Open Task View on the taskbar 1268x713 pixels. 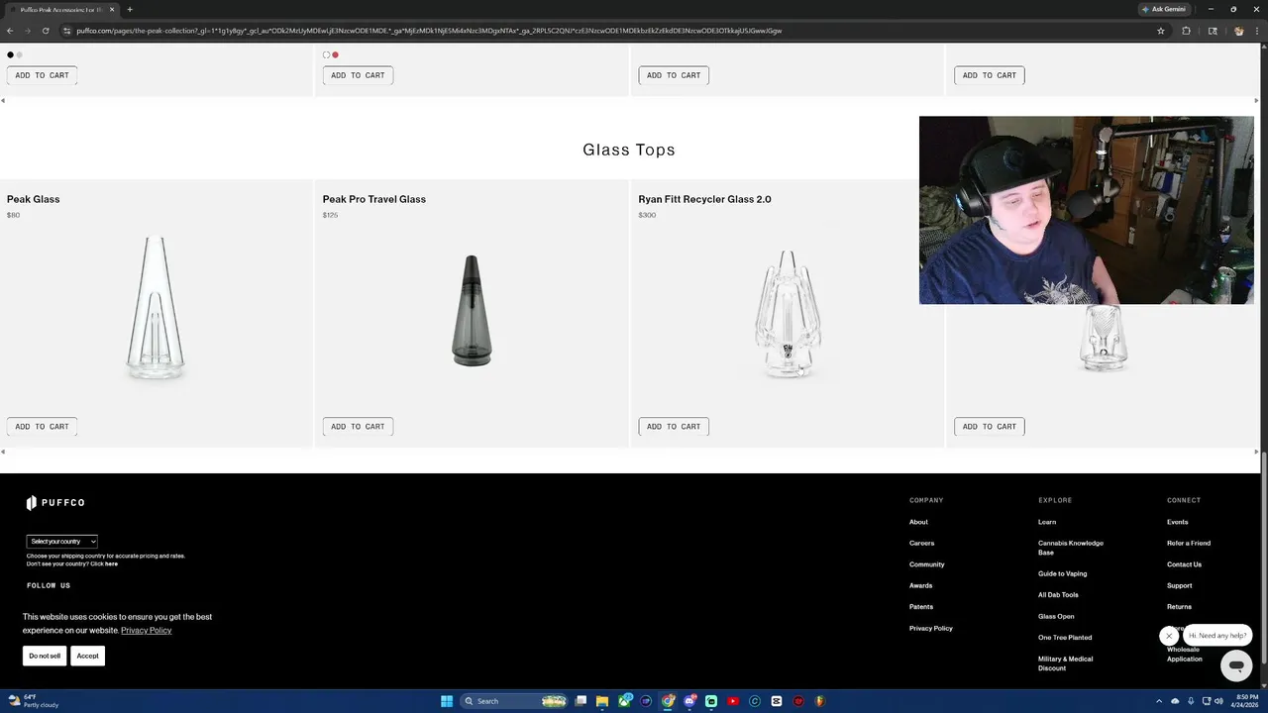click(581, 701)
